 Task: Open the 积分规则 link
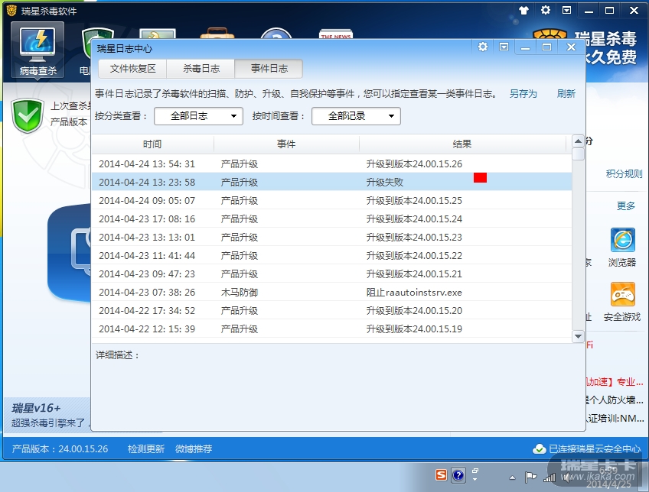tap(625, 174)
